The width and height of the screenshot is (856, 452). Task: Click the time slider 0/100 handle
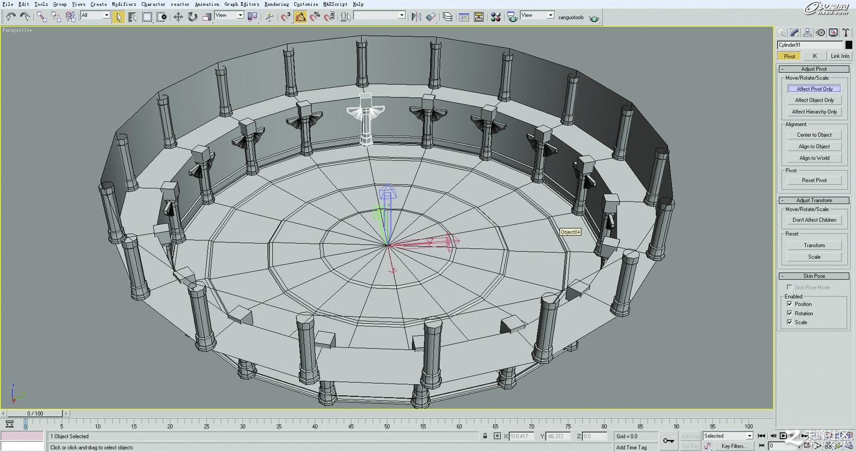[x=35, y=414]
